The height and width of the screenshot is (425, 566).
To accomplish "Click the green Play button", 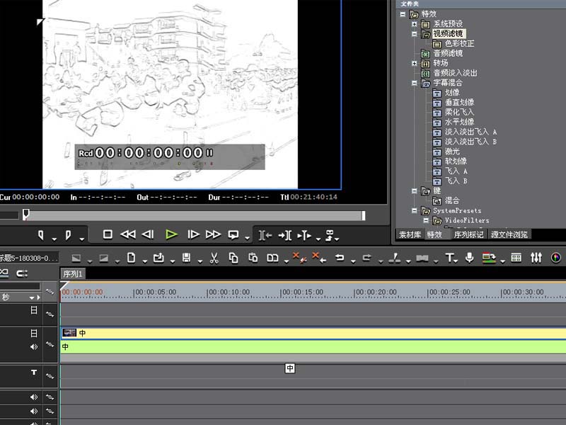I will (171, 234).
